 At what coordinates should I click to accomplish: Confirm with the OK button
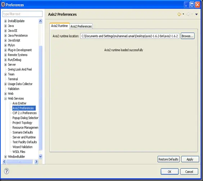point(170,172)
